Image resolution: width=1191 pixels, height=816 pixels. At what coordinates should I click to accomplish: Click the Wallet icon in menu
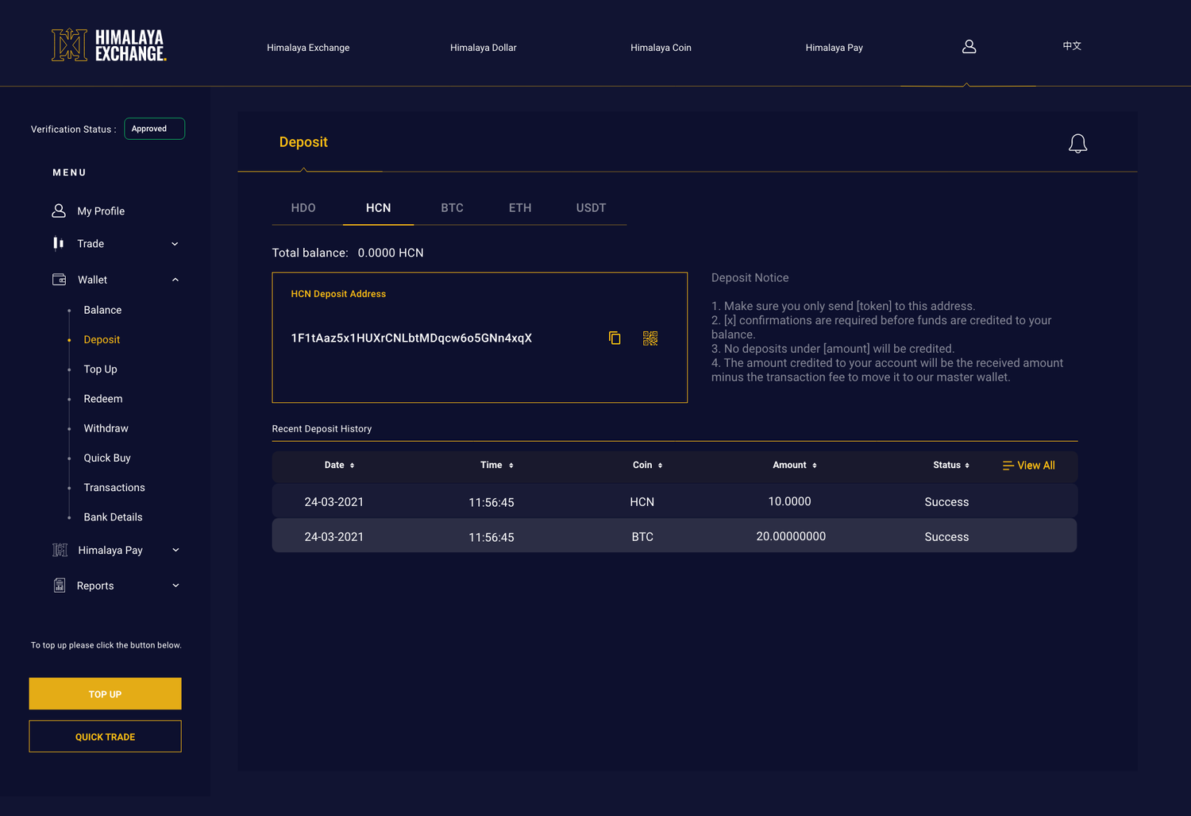pos(60,280)
